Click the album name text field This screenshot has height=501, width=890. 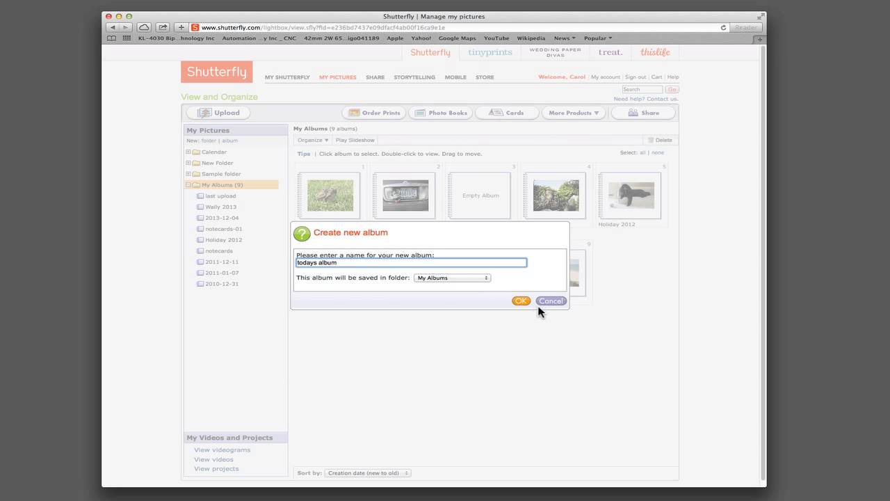(411, 262)
